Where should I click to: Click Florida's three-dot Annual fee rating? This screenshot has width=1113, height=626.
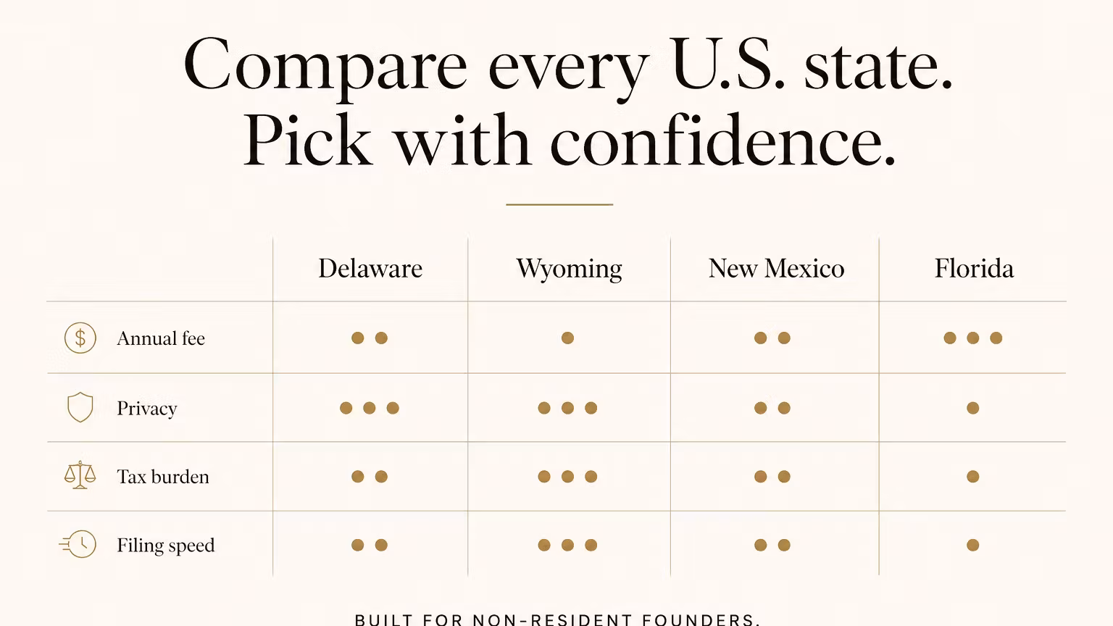click(x=973, y=338)
